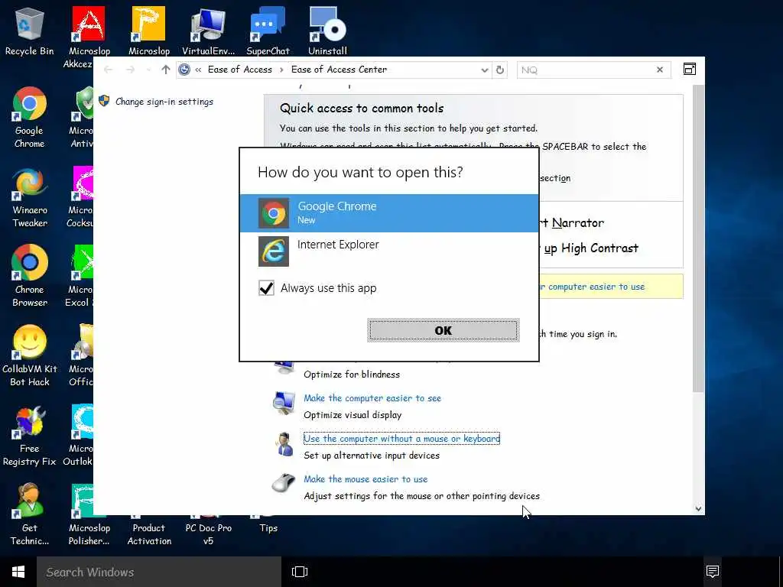Click the double-chevron breadcrumb overflow
The image size is (783, 587).
pos(198,70)
